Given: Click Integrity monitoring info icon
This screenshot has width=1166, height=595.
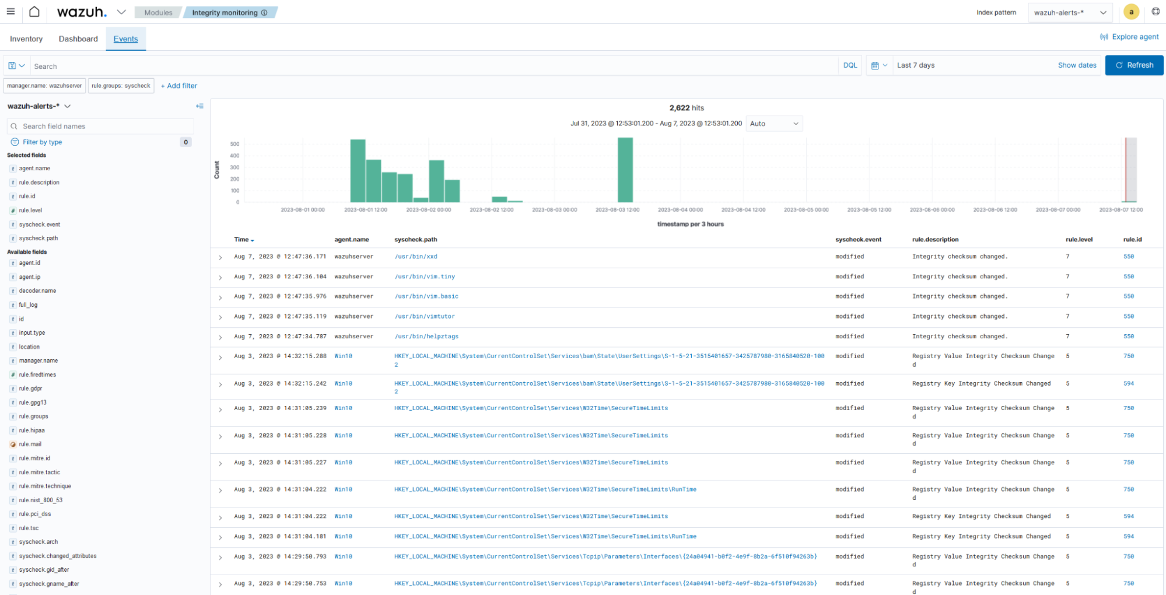Looking at the screenshot, I should click(264, 12).
